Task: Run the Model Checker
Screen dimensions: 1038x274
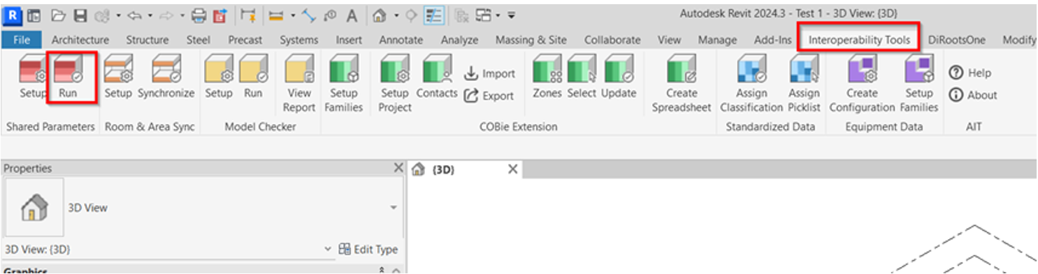Action: tap(253, 77)
